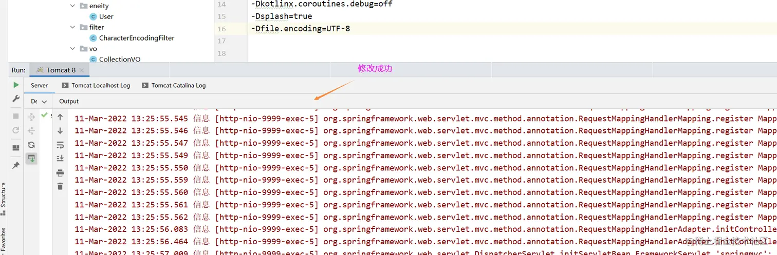The height and width of the screenshot is (255, 777).
Task: Click the -Dfile.encoding=UTF-8 line
Action: [x=301, y=29]
